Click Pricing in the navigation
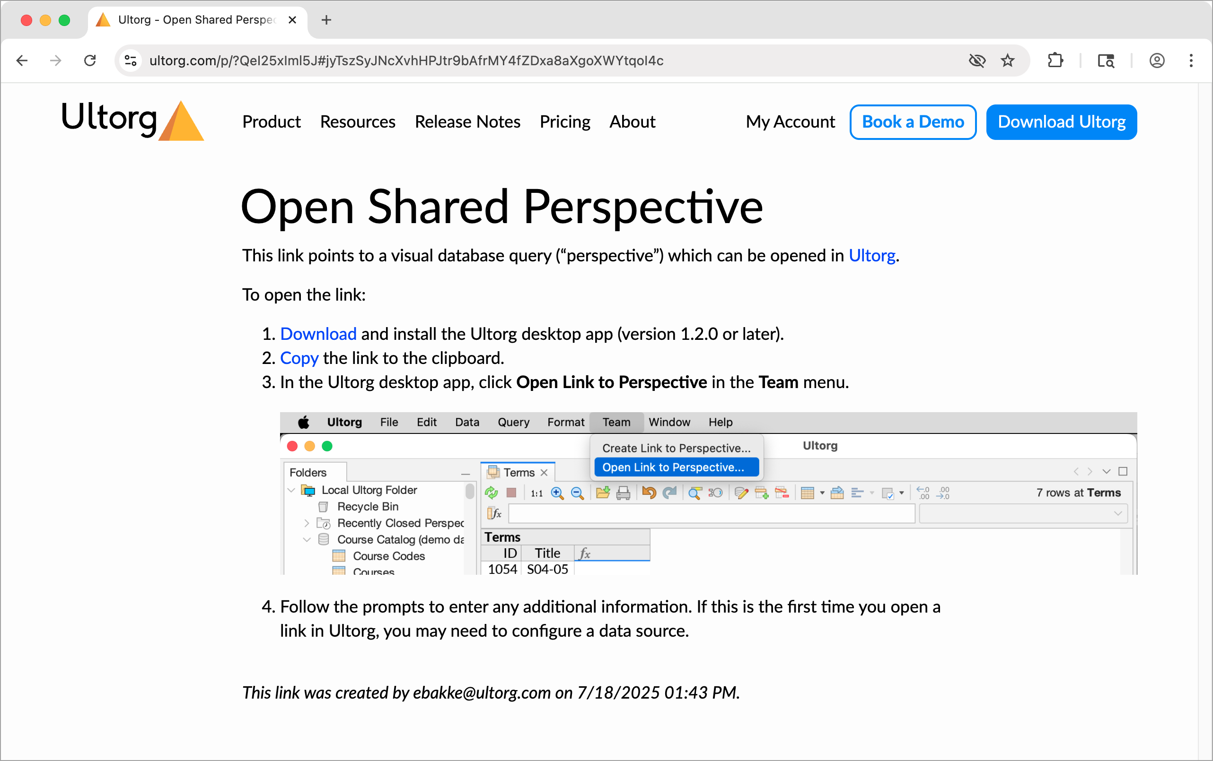 [x=565, y=122]
